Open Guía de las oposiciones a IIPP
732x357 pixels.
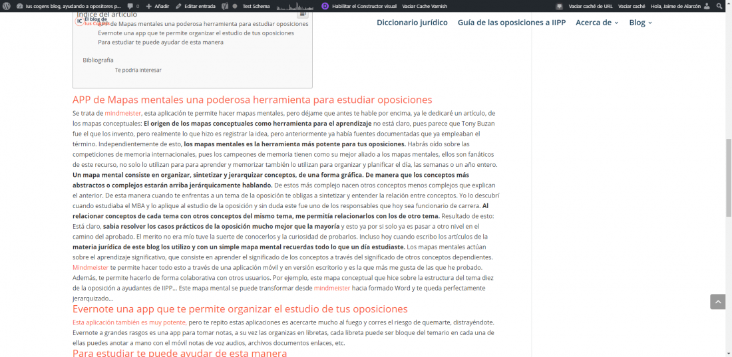click(x=512, y=23)
